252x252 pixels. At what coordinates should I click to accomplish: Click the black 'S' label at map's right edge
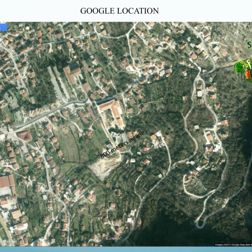click(250, 45)
